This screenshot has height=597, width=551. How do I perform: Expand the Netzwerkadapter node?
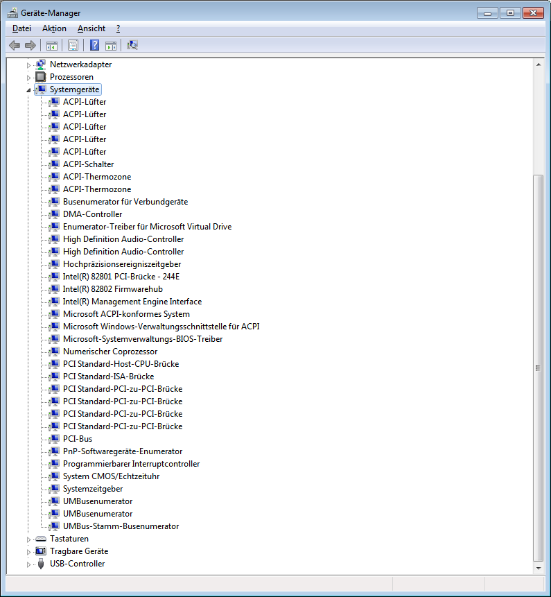tap(28, 65)
